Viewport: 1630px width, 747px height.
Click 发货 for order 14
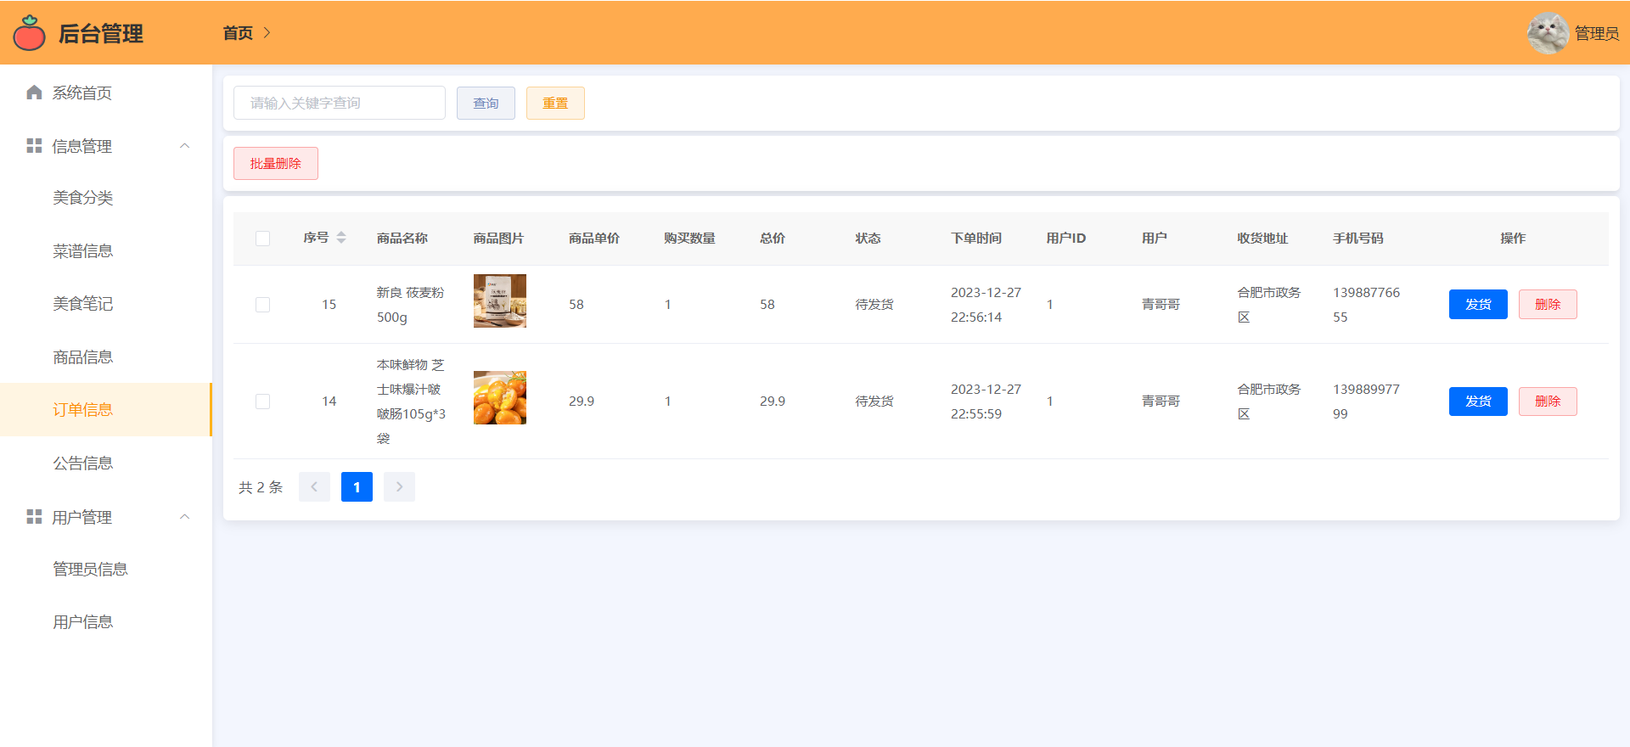coord(1478,402)
